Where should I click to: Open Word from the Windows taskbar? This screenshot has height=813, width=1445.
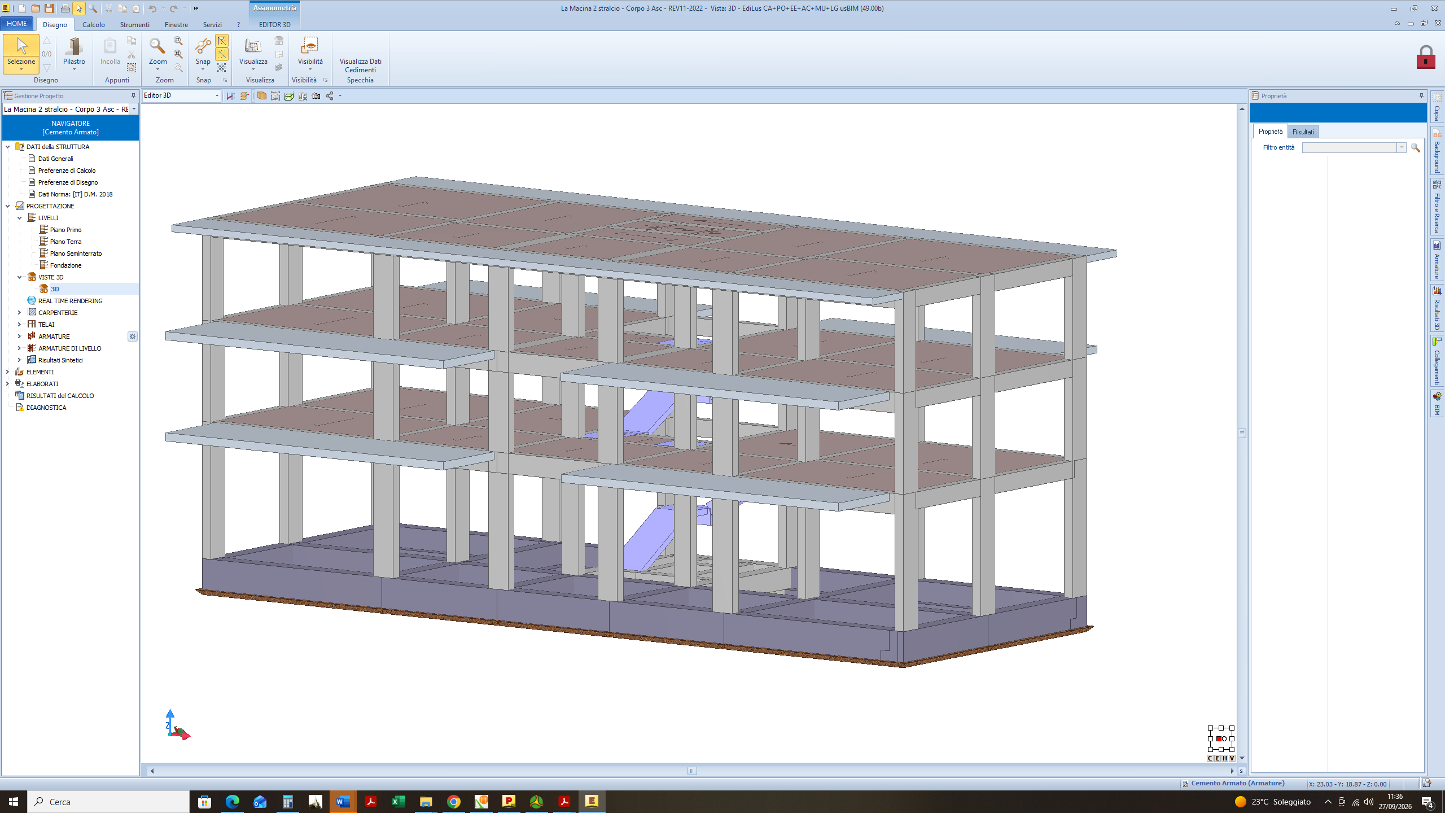click(x=343, y=802)
